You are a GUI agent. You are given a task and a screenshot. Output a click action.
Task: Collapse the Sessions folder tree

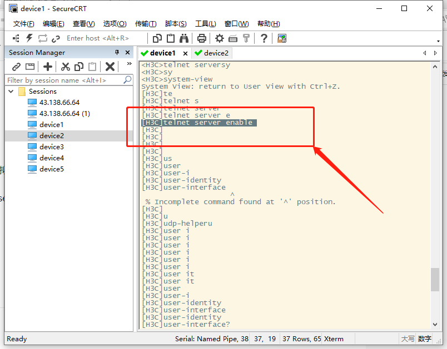(11, 92)
